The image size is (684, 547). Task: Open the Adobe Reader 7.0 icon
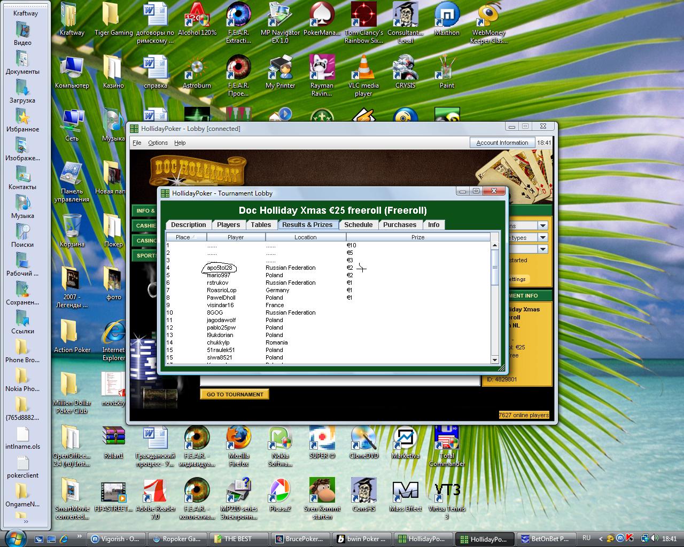click(155, 491)
